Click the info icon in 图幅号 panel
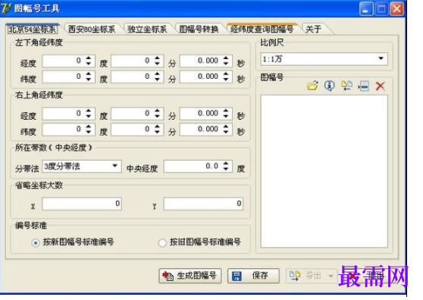The height and width of the screenshot is (300, 423). tap(330, 86)
